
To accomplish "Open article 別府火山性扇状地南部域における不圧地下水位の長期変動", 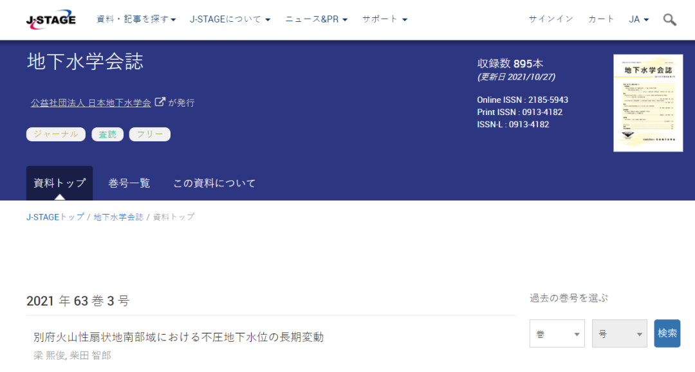I will coord(179,337).
